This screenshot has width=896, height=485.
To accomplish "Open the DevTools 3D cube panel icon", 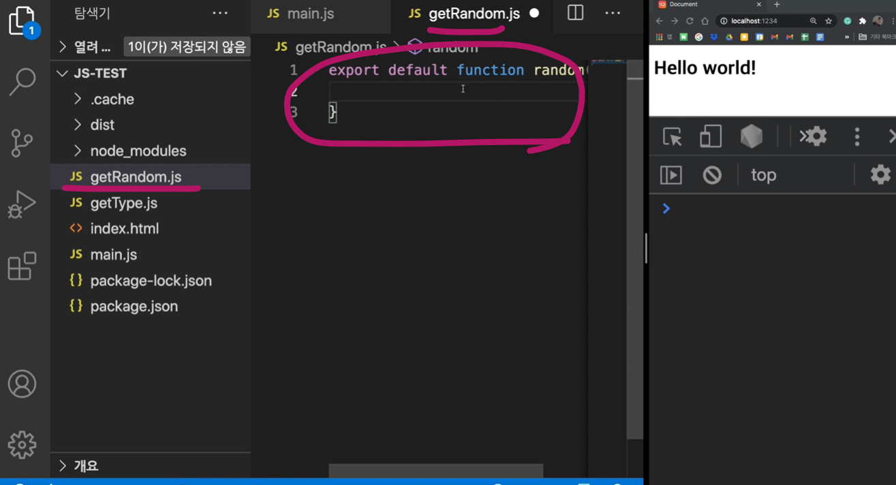I will pyautogui.click(x=752, y=136).
